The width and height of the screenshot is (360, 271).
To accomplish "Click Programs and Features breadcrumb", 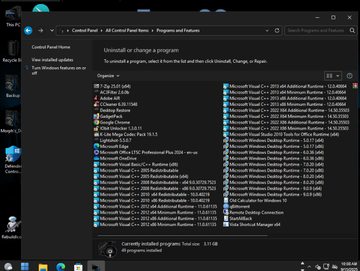I will (178, 31).
